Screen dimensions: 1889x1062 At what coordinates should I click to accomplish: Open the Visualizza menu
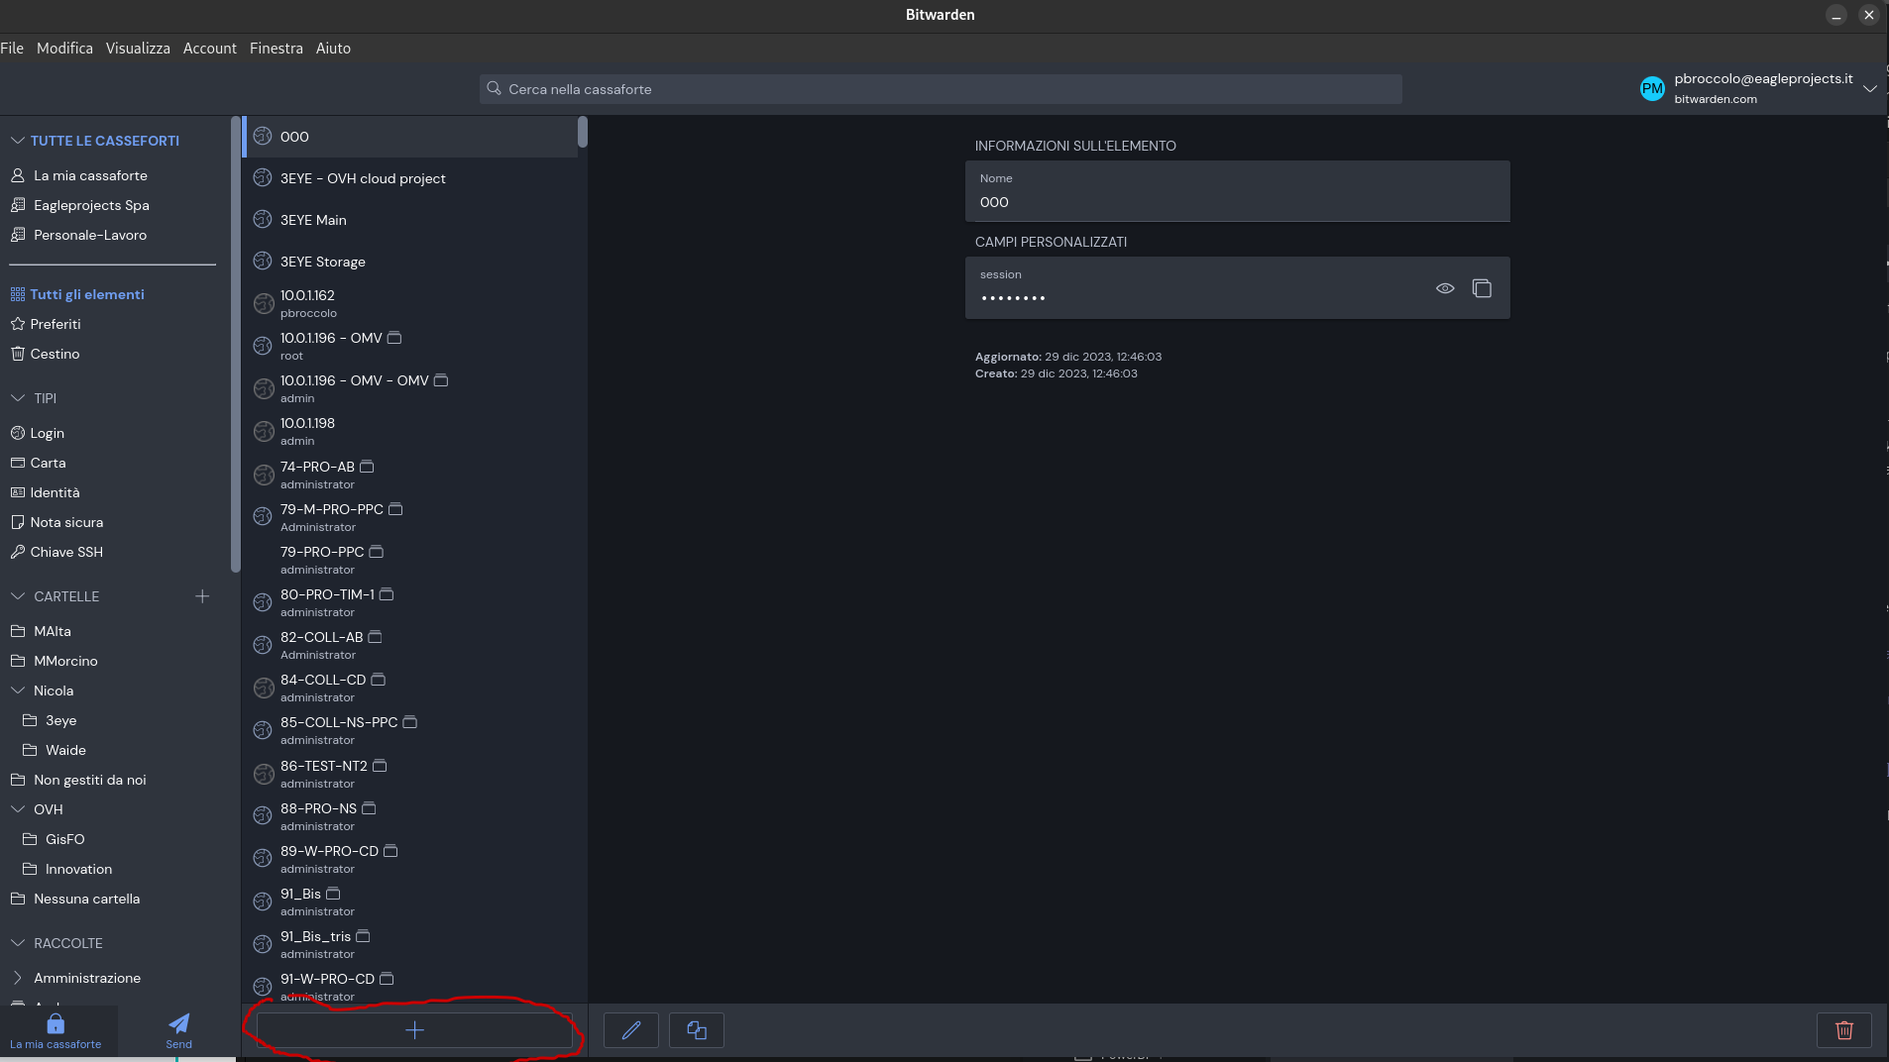coord(138,48)
